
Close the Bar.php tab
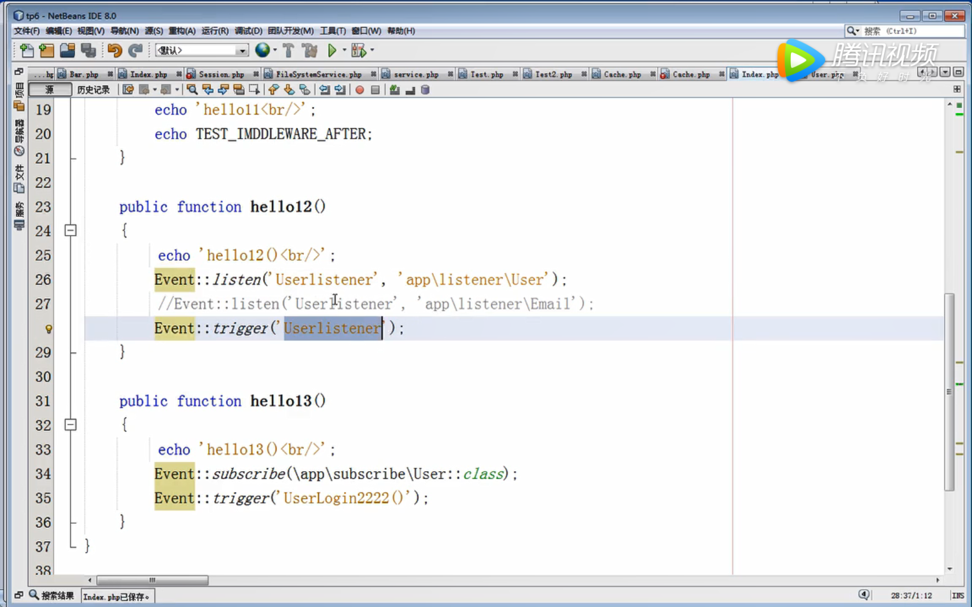point(110,74)
